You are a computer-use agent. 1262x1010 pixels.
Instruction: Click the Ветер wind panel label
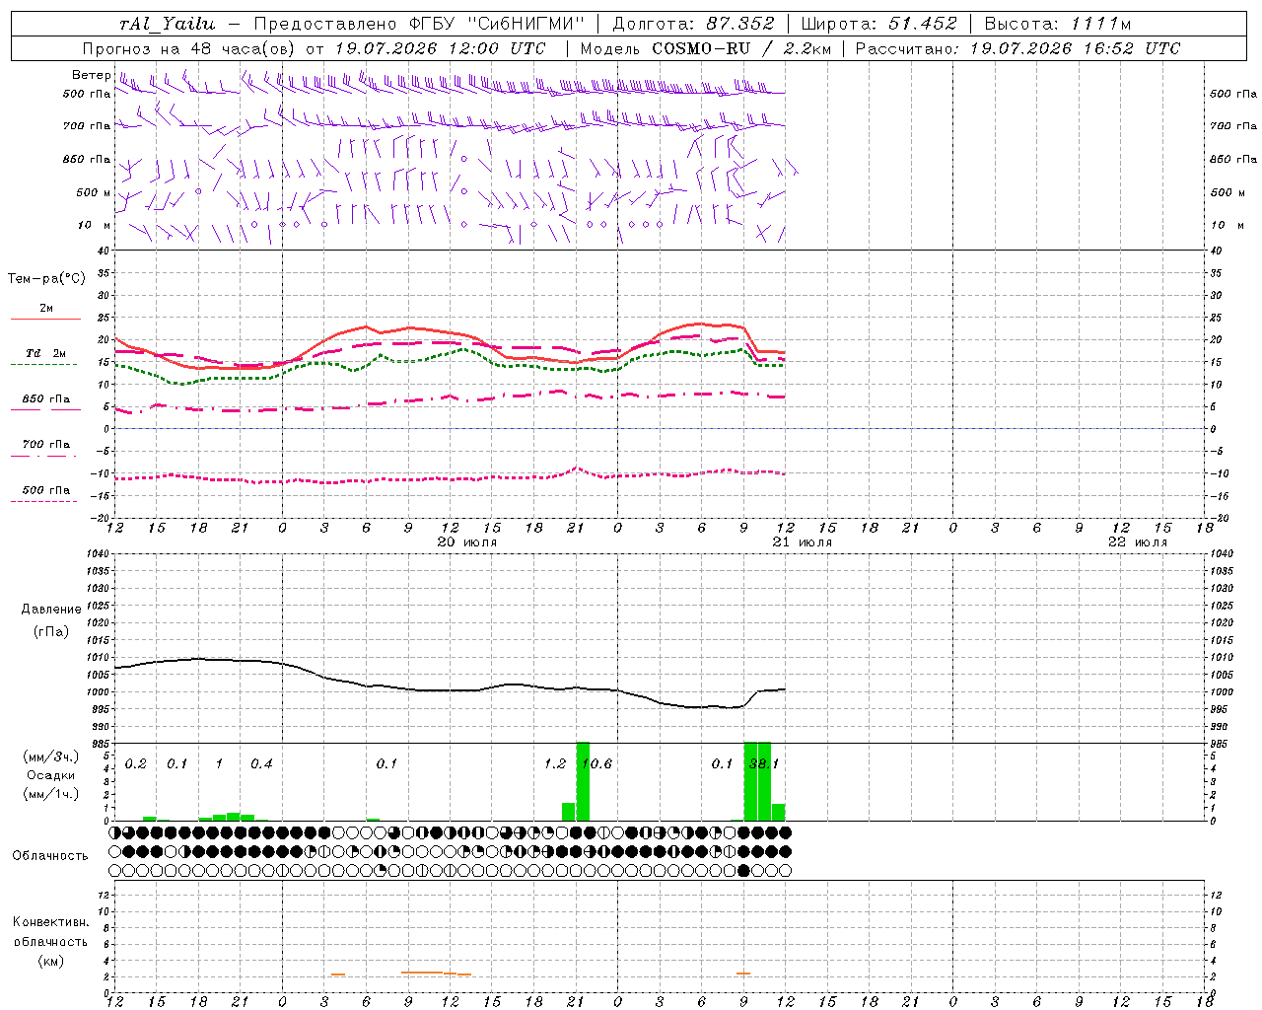pyautogui.click(x=91, y=75)
